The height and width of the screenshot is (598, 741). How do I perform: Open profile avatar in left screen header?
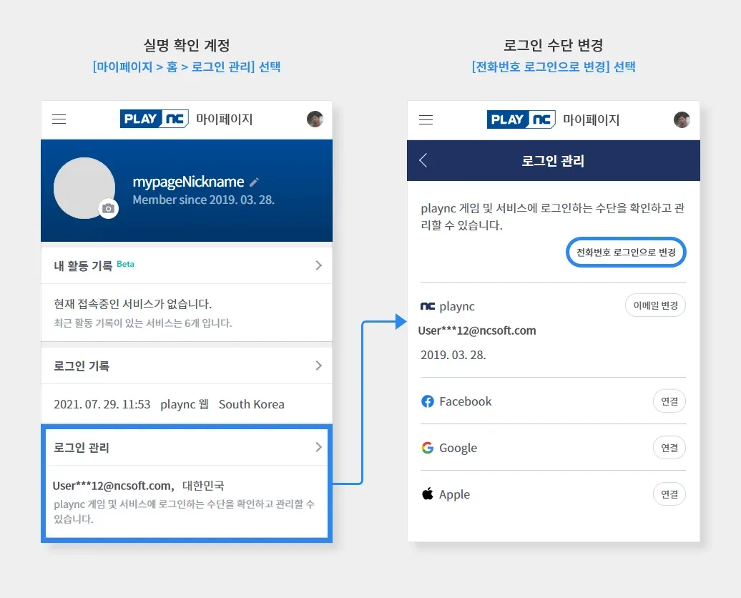click(x=315, y=119)
